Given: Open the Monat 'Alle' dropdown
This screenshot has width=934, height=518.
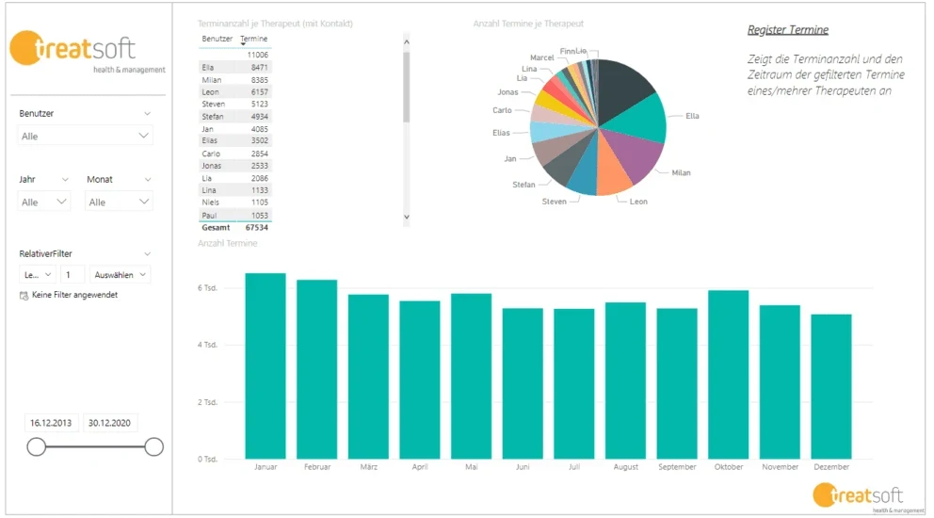Looking at the screenshot, I should tap(119, 202).
